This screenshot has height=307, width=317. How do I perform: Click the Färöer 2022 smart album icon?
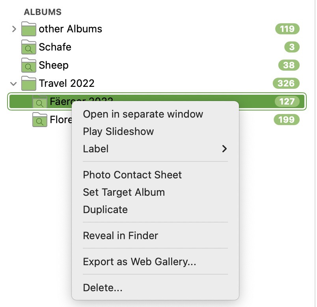pos(39,102)
